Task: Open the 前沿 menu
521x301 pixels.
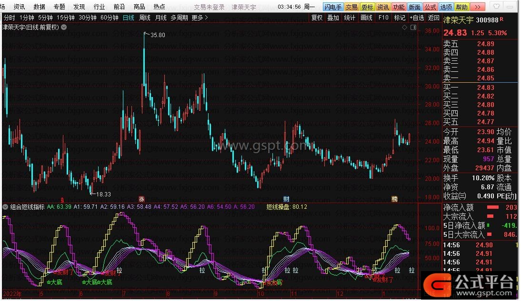Action: pyautogui.click(x=119, y=7)
